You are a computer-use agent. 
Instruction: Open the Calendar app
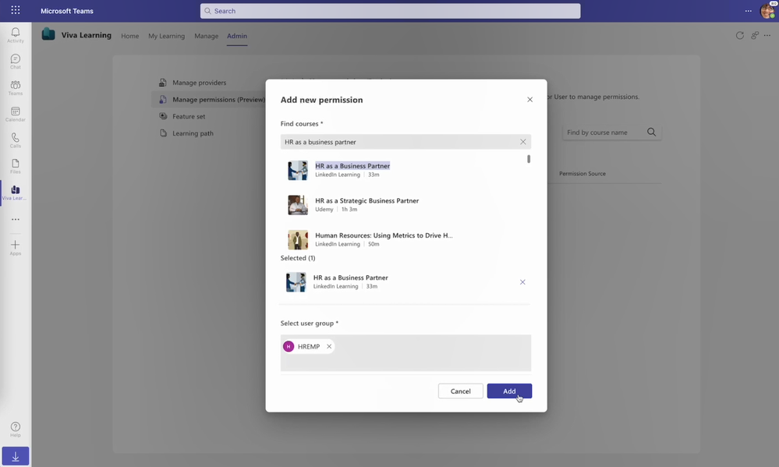click(16, 115)
